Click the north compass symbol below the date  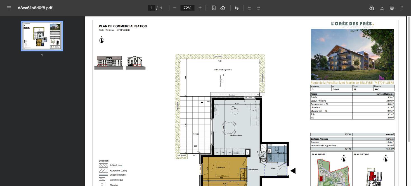(101, 40)
